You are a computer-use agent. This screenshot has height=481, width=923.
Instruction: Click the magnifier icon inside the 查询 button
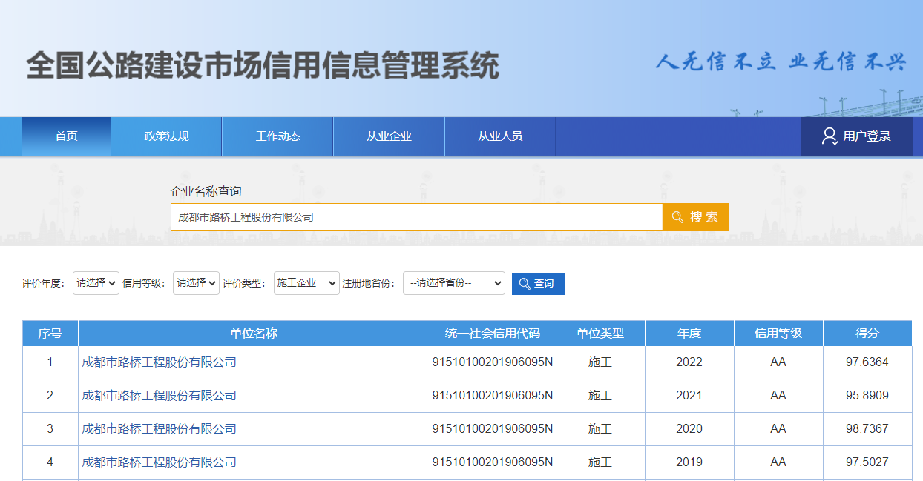pyautogui.click(x=525, y=283)
